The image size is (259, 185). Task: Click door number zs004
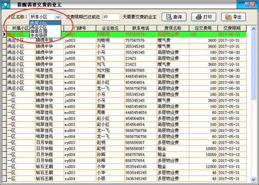[x=70, y=179]
